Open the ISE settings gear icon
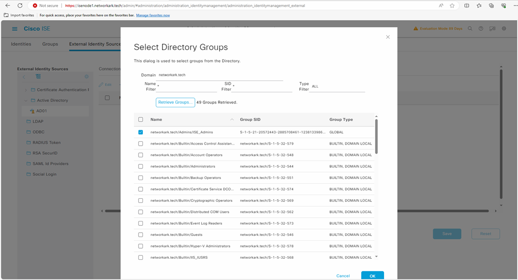The height and width of the screenshot is (280, 518). click(x=504, y=29)
